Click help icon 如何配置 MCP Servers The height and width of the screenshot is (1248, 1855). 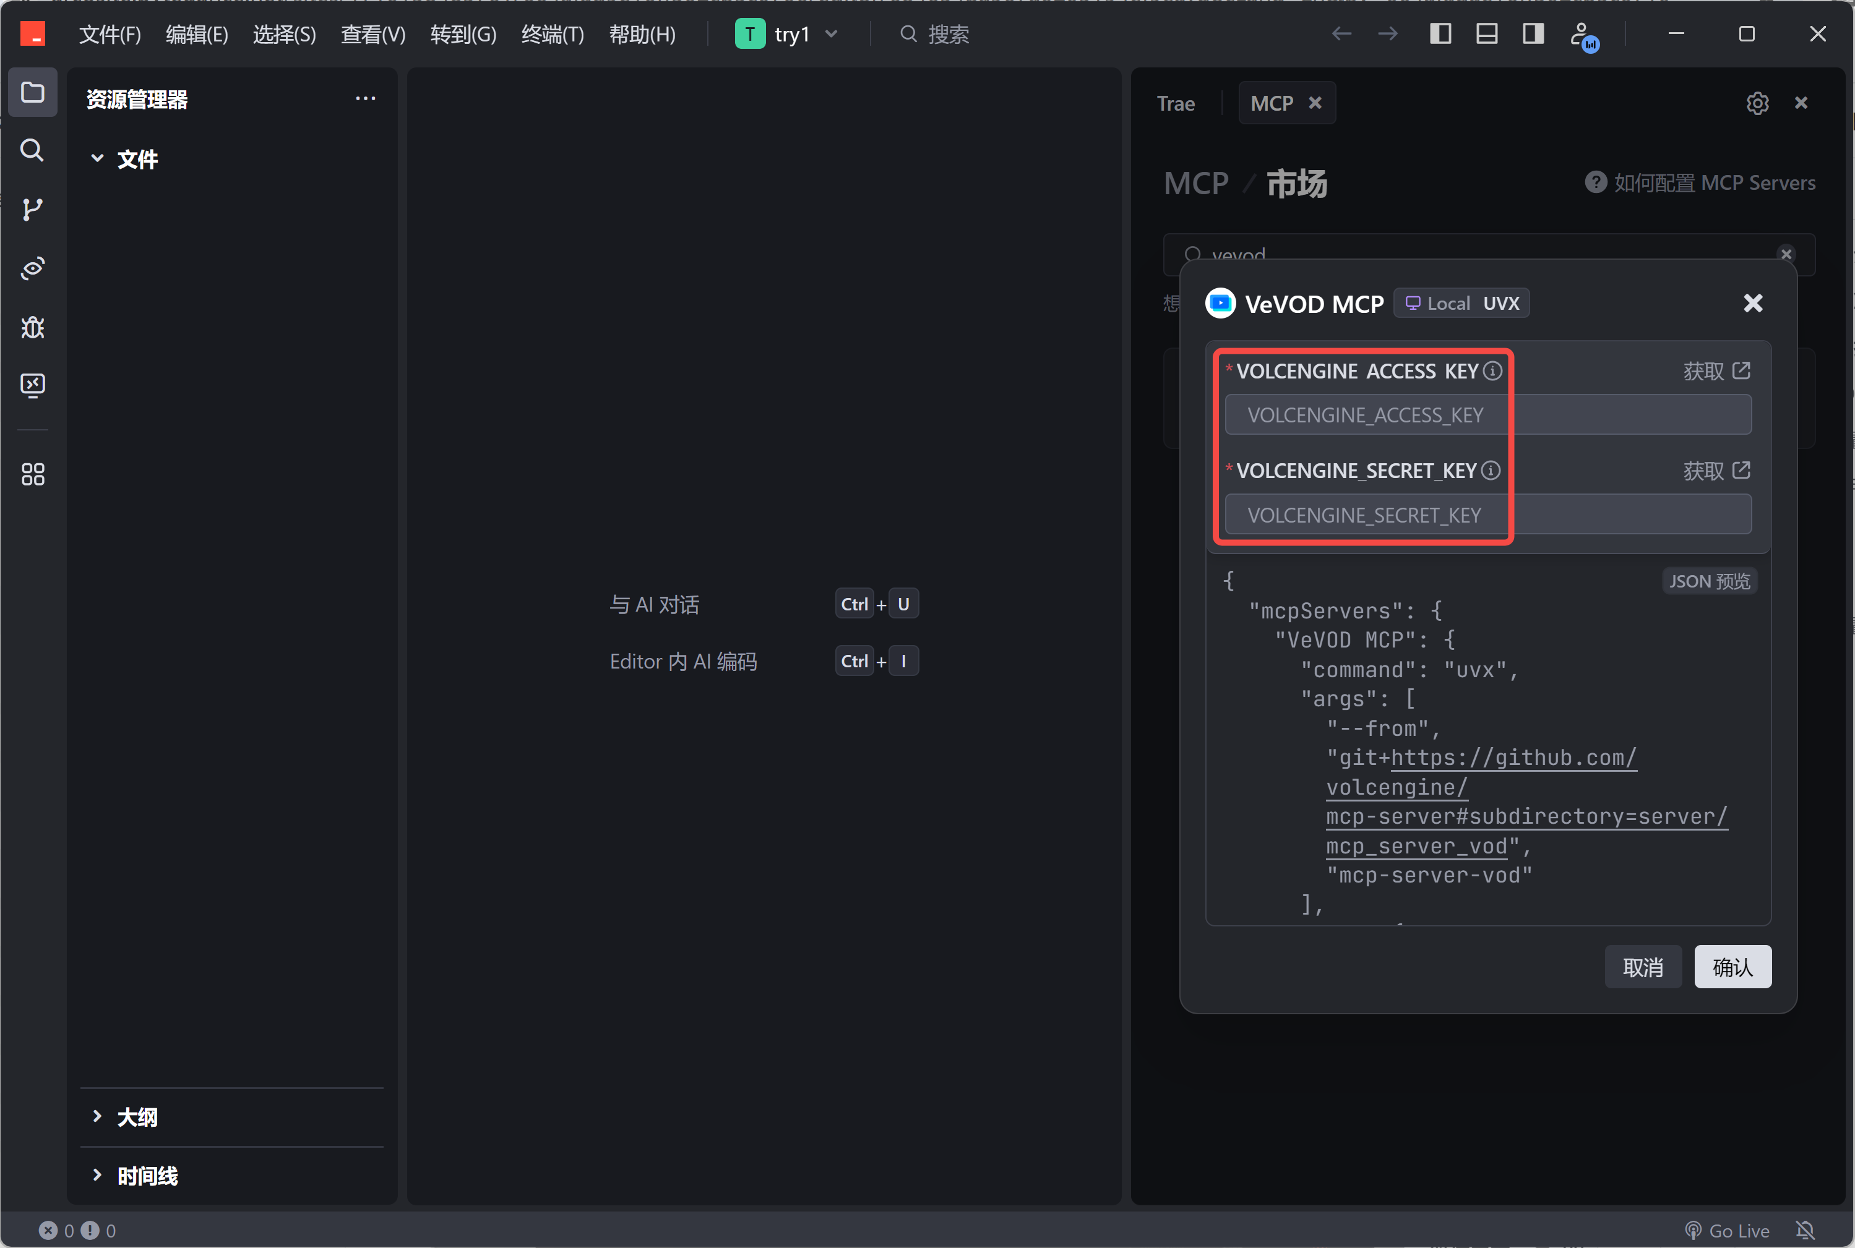(x=1596, y=182)
